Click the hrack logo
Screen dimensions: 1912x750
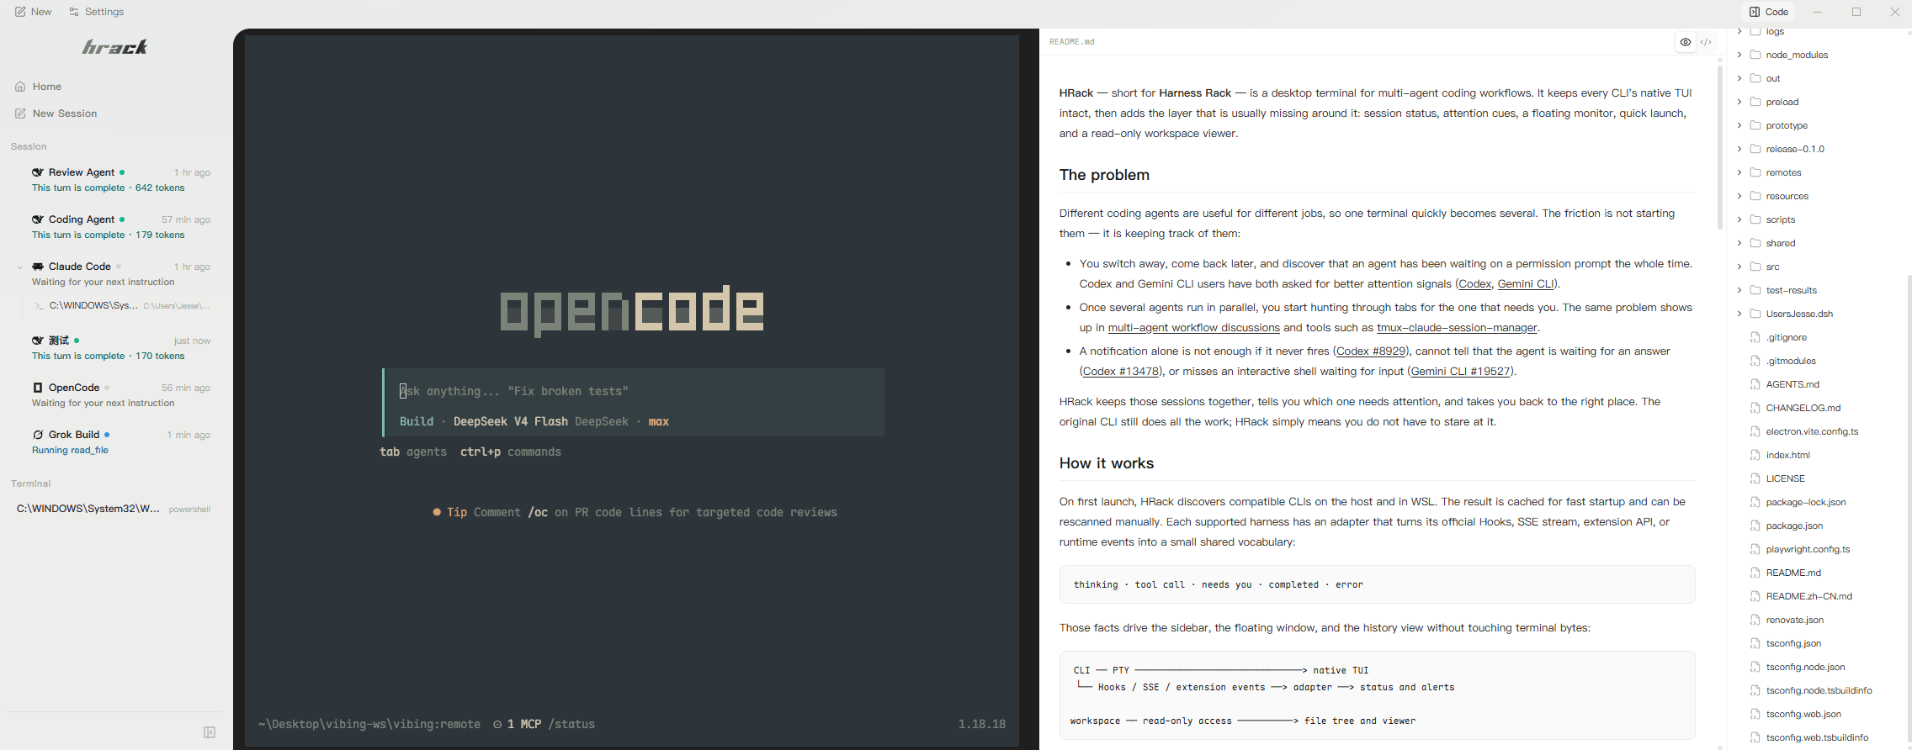tap(114, 47)
